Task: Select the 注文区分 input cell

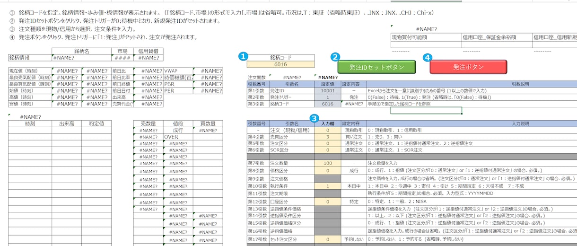Action: 327,143
